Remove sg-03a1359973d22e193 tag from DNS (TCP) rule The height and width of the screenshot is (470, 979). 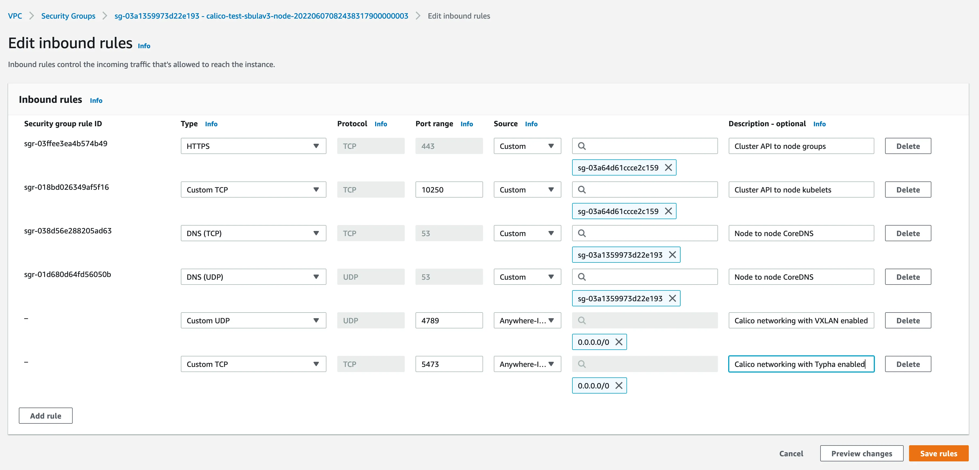(672, 254)
